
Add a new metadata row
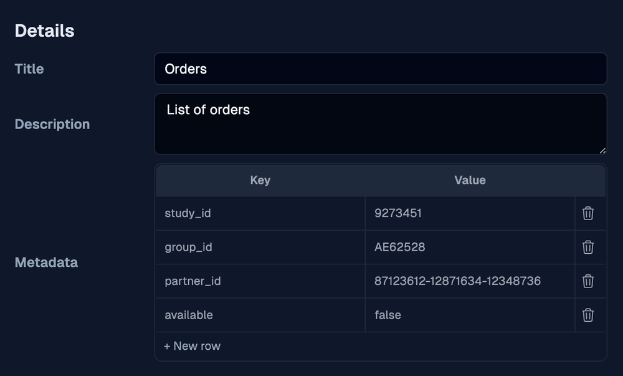tap(192, 346)
